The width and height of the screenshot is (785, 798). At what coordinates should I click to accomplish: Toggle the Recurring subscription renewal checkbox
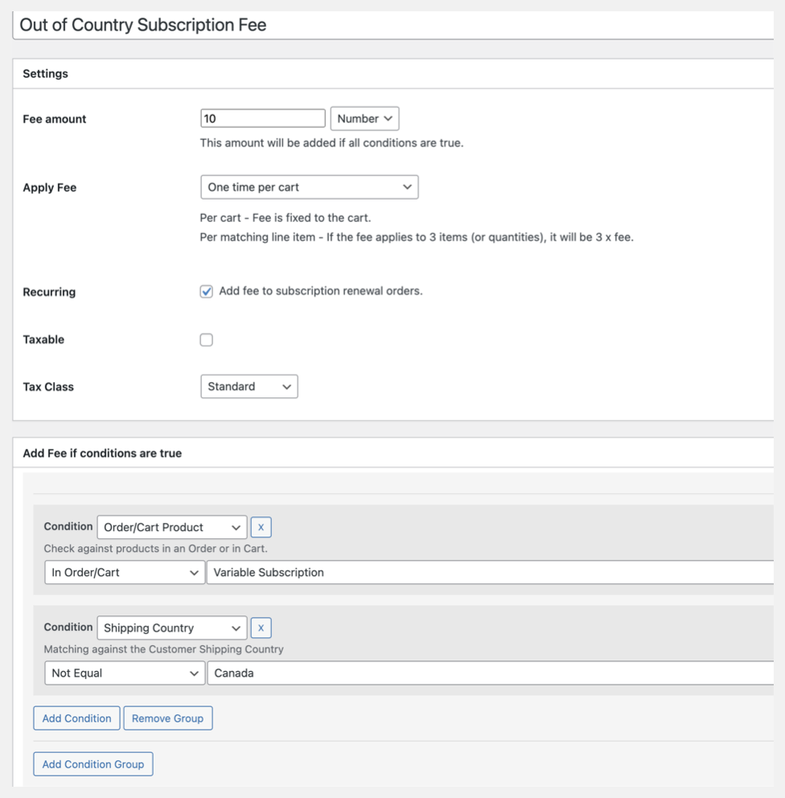coord(207,292)
